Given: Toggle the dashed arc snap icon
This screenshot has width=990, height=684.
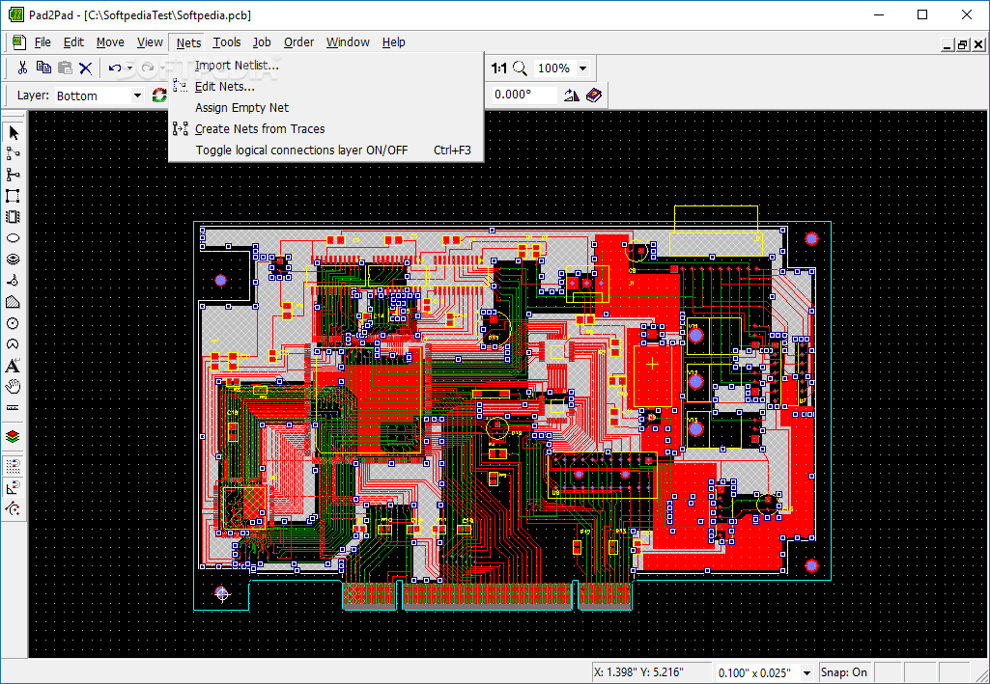Looking at the screenshot, I should coord(14,508).
